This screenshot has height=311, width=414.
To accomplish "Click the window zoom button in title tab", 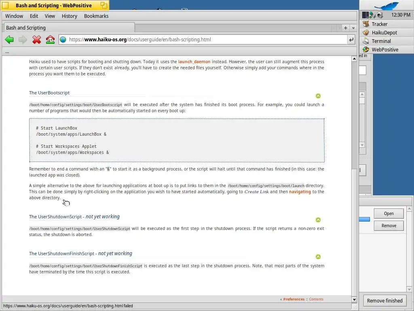I will click(104, 5).
